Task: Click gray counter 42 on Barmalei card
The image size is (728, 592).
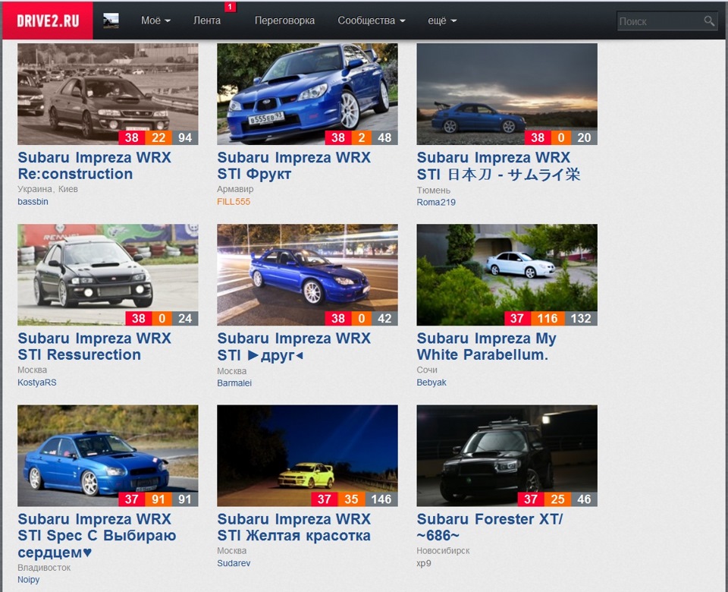Action: [x=384, y=318]
